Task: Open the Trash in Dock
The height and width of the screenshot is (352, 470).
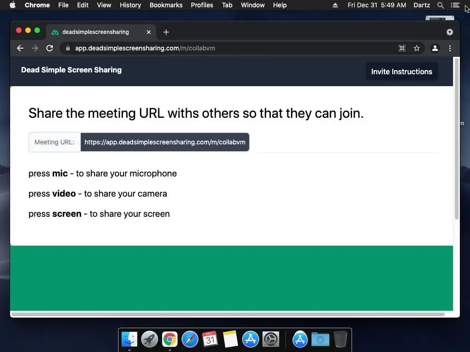Action: [340, 339]
